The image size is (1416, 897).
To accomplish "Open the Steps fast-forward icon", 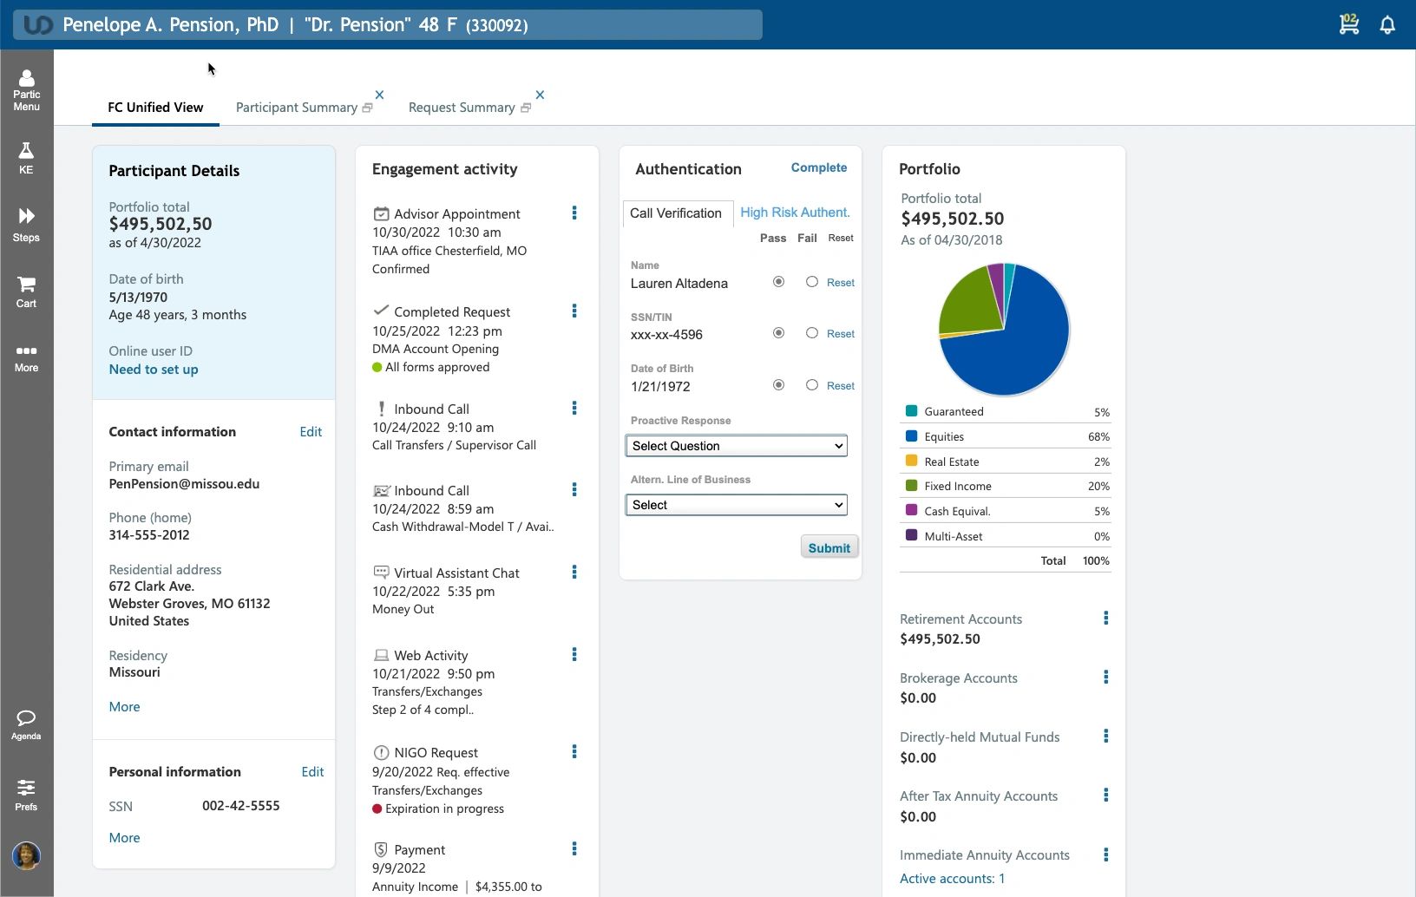I will 26,224.
